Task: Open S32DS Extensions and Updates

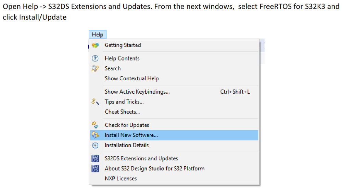Action: point(141,159)
